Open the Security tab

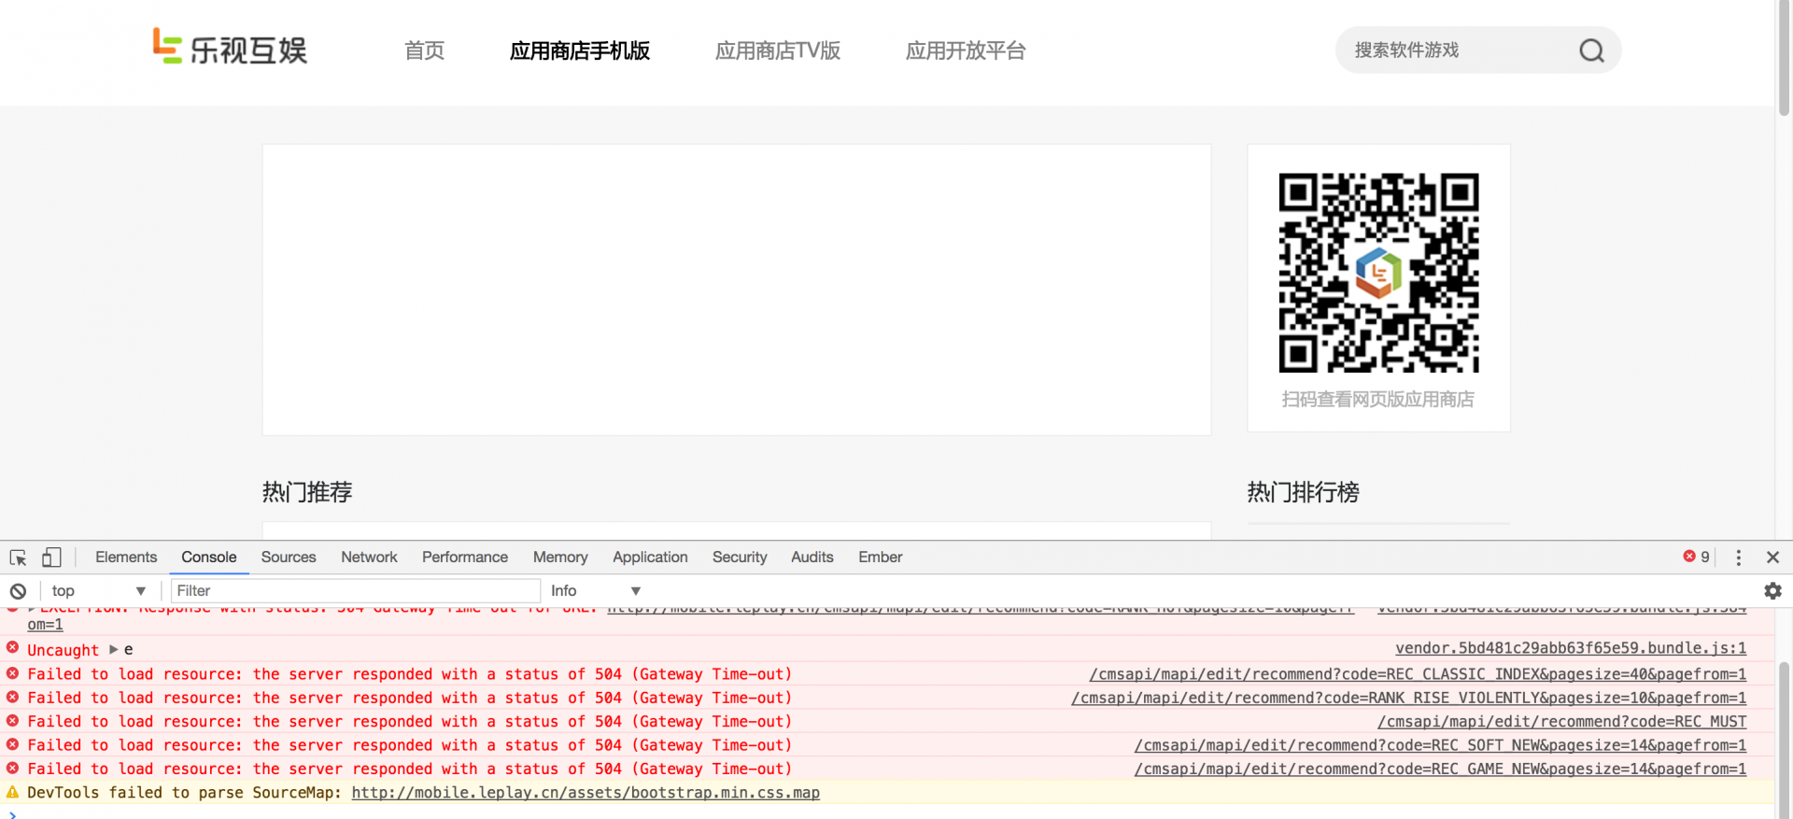coord(740,557)
